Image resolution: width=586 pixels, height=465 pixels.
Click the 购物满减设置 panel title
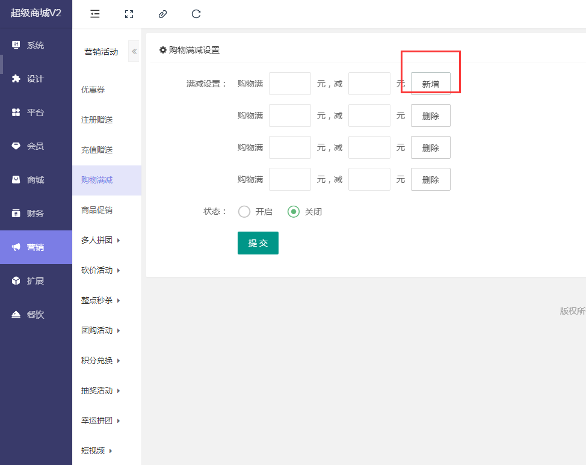(194, 50)
